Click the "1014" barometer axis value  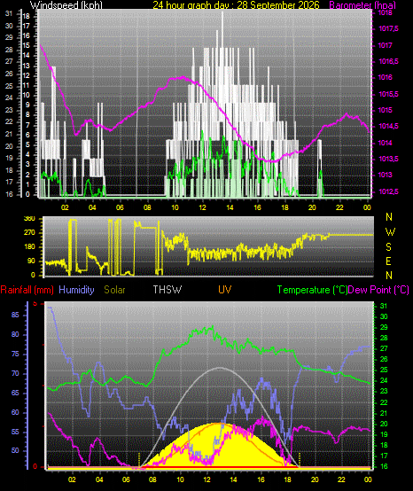tap(386, 143)
